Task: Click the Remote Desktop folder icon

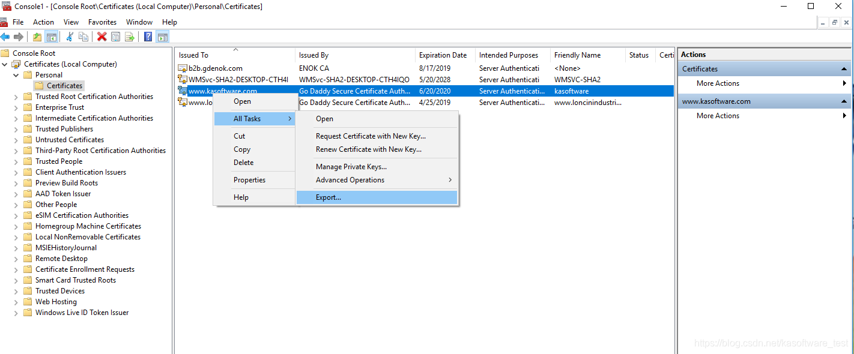Action: pyautogui.click(x=28, y=259)
